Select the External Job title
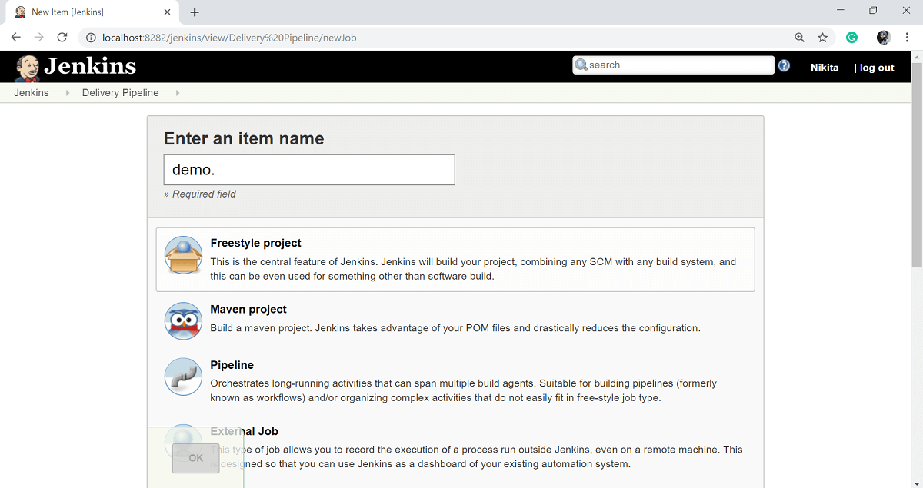Viewport: 923px width, 488px height. [245, 431]
